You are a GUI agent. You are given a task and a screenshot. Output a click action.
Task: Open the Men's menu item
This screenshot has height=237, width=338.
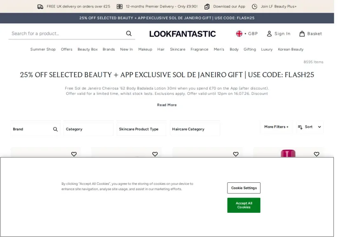219,49
